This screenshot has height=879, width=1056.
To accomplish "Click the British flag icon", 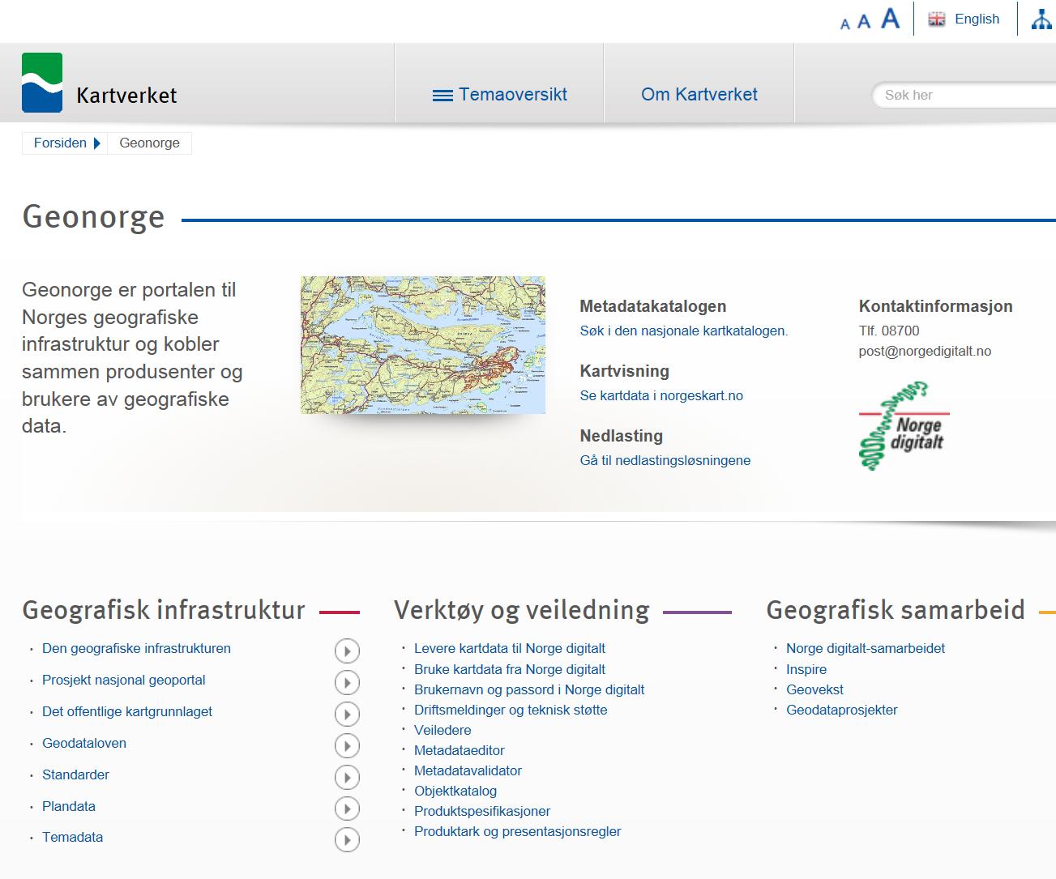I will point(937,19).
